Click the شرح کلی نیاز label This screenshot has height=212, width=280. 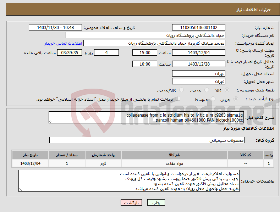click(x=260, y=118)
